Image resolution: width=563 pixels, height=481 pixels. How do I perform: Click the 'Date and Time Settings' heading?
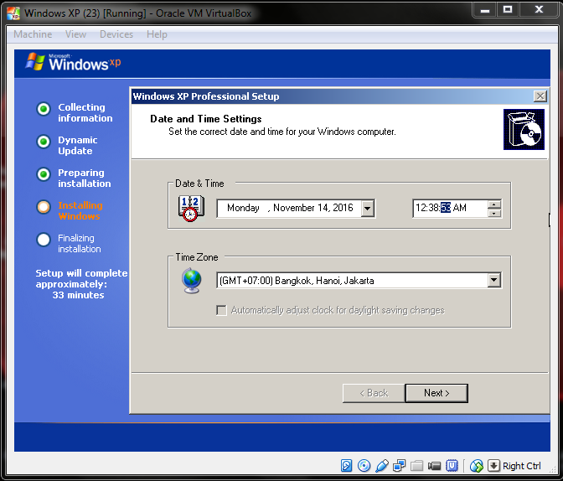coord(206,119)
